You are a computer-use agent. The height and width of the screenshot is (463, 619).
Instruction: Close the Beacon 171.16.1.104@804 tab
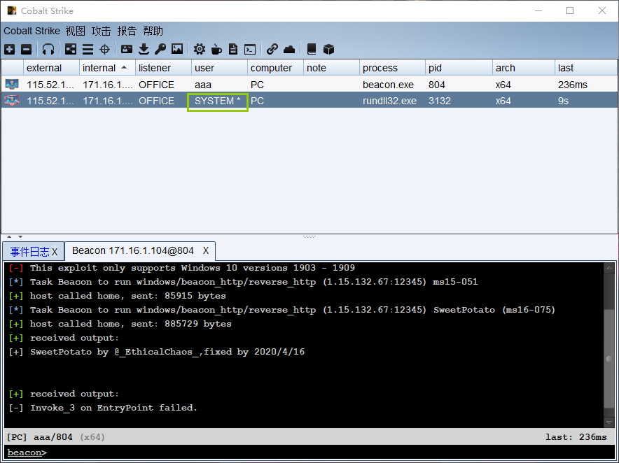click(206, 251)
